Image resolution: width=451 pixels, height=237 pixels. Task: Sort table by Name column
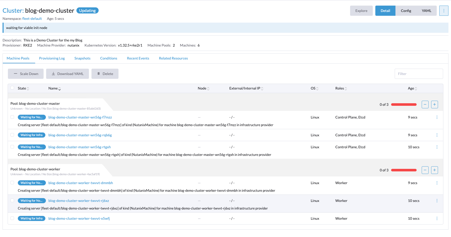[55, 88]
